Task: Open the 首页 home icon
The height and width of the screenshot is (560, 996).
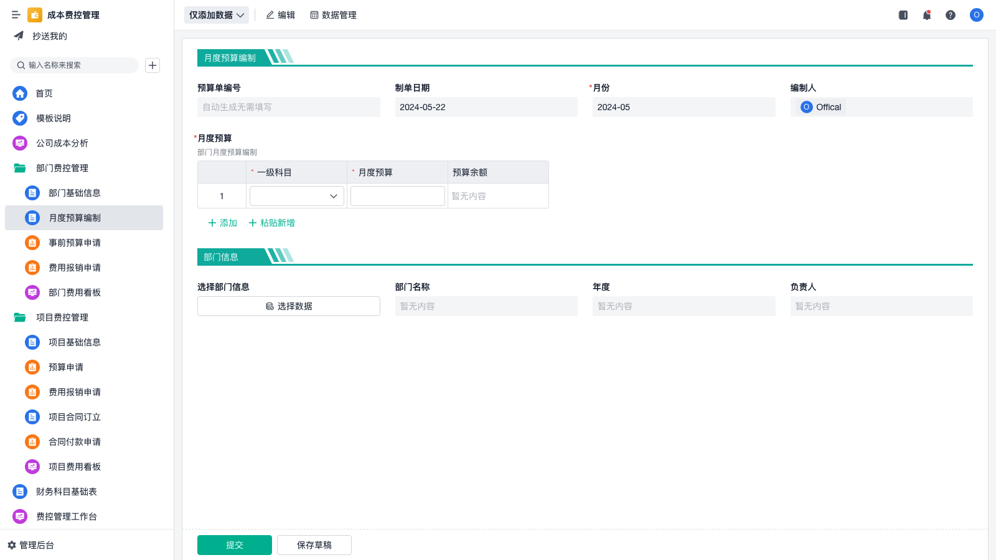Action: (x=20, y=93)
